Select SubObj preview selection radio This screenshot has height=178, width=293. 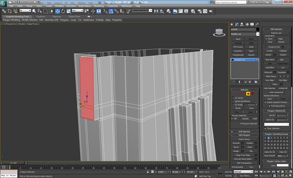click(x=240, y=119)
